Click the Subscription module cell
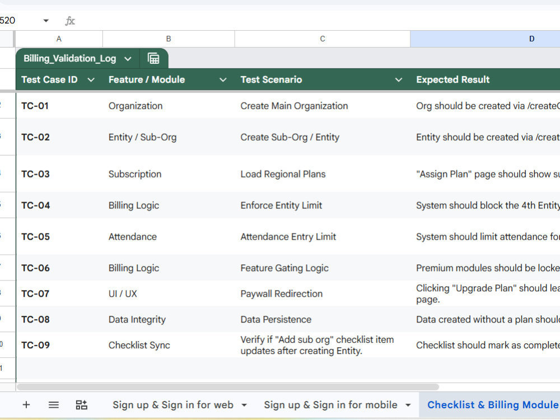This screenshot has width=560, height=420. click(169, 174)
